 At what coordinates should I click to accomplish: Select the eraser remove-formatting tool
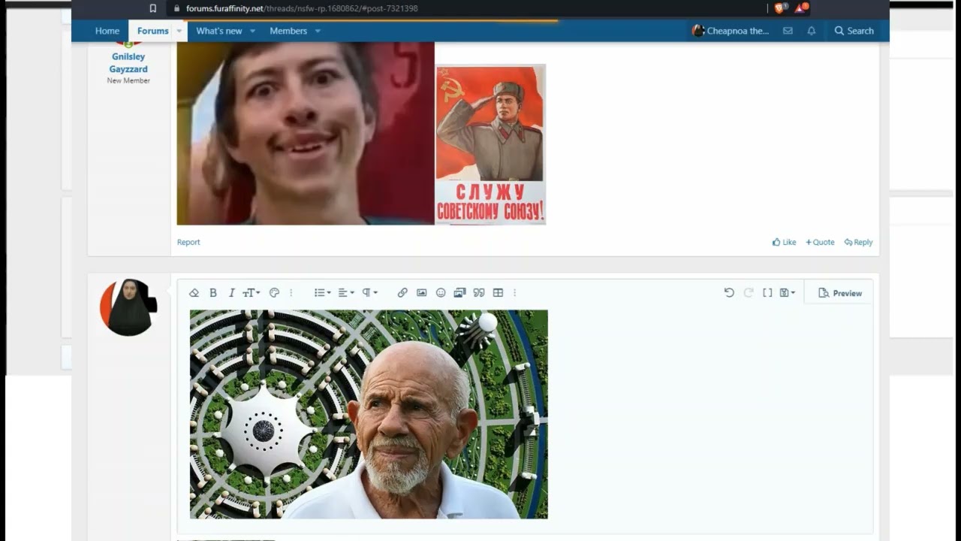(194, 293)
